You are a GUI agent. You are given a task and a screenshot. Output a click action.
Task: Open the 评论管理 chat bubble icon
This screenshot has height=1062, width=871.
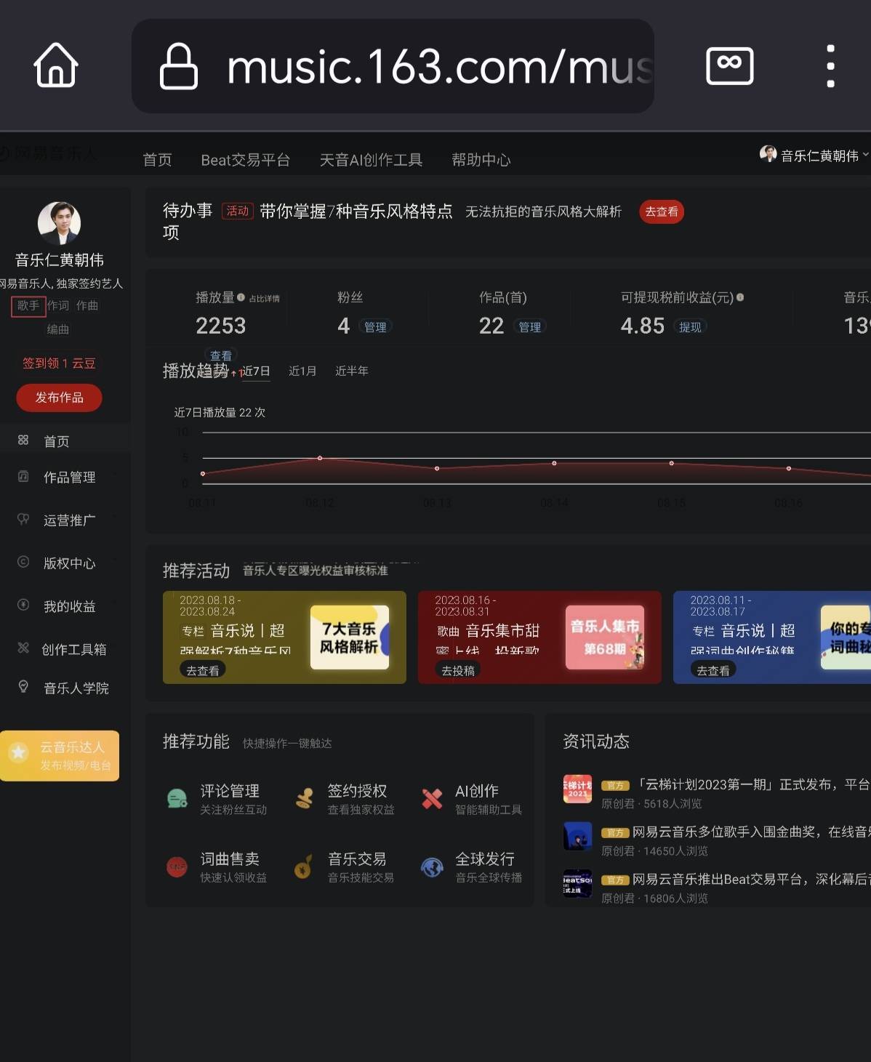(177, 798)
